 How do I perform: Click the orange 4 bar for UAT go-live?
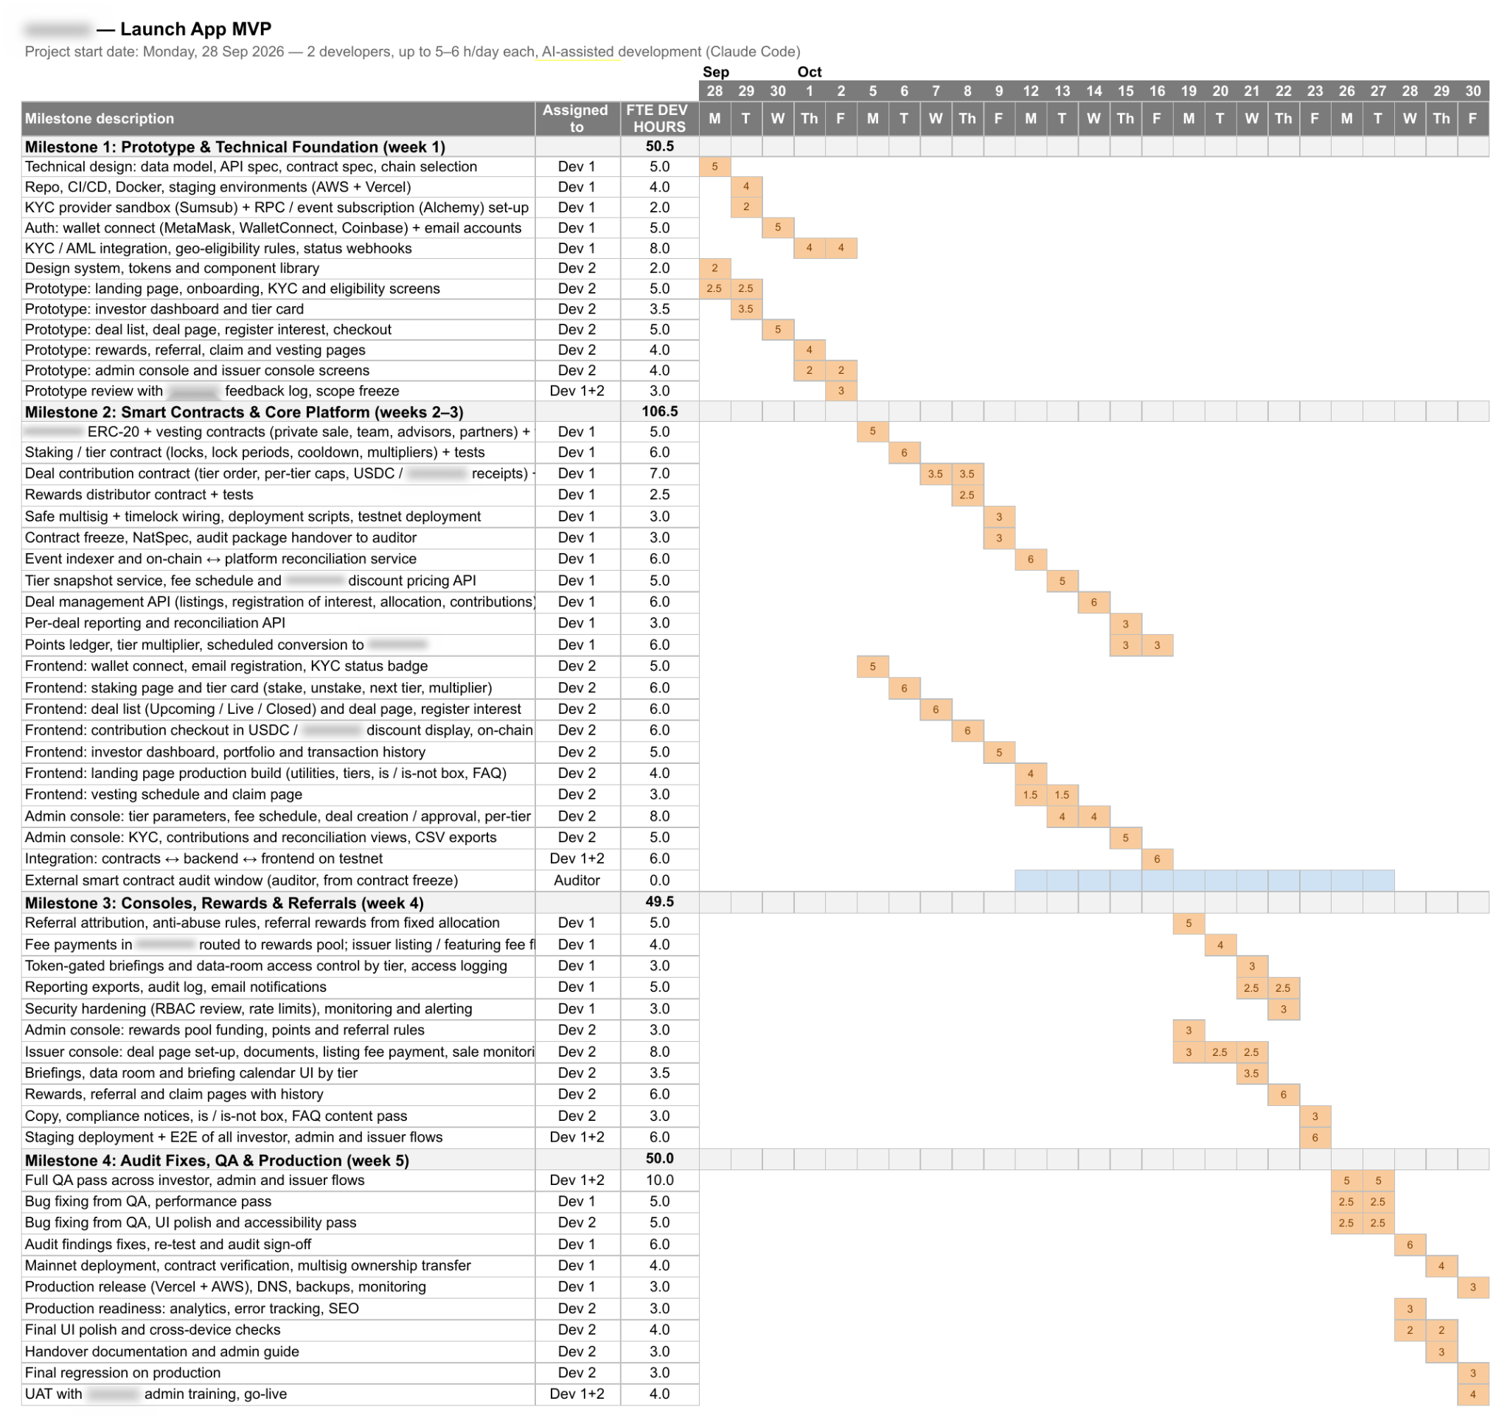pos(1473,1394)
